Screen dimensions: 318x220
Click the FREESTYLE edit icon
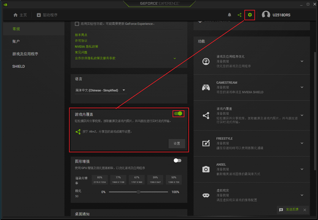tap(206, 143)
